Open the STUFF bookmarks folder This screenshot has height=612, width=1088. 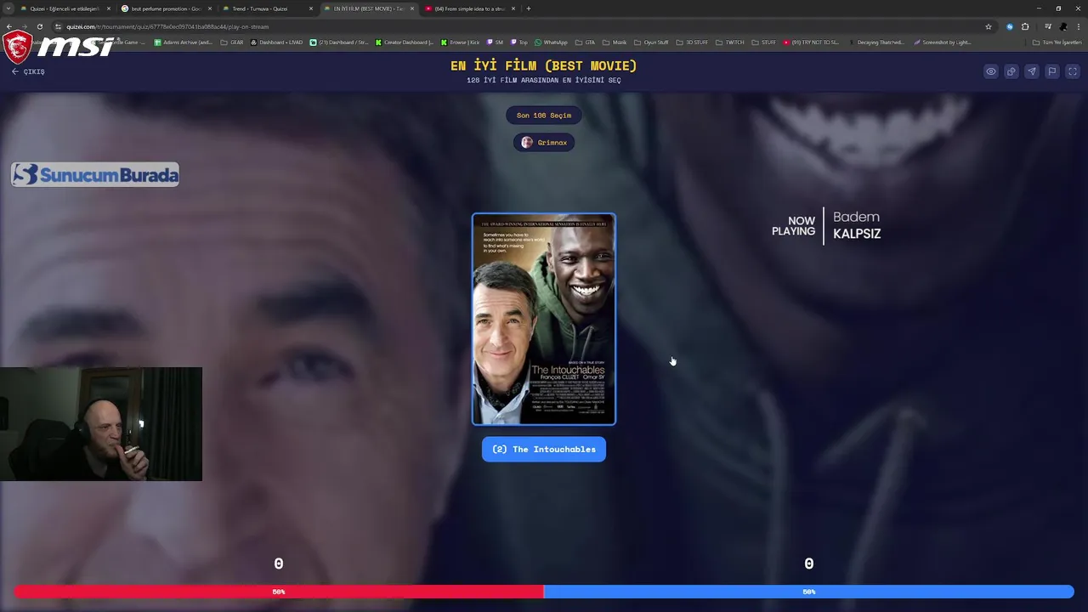764,42
